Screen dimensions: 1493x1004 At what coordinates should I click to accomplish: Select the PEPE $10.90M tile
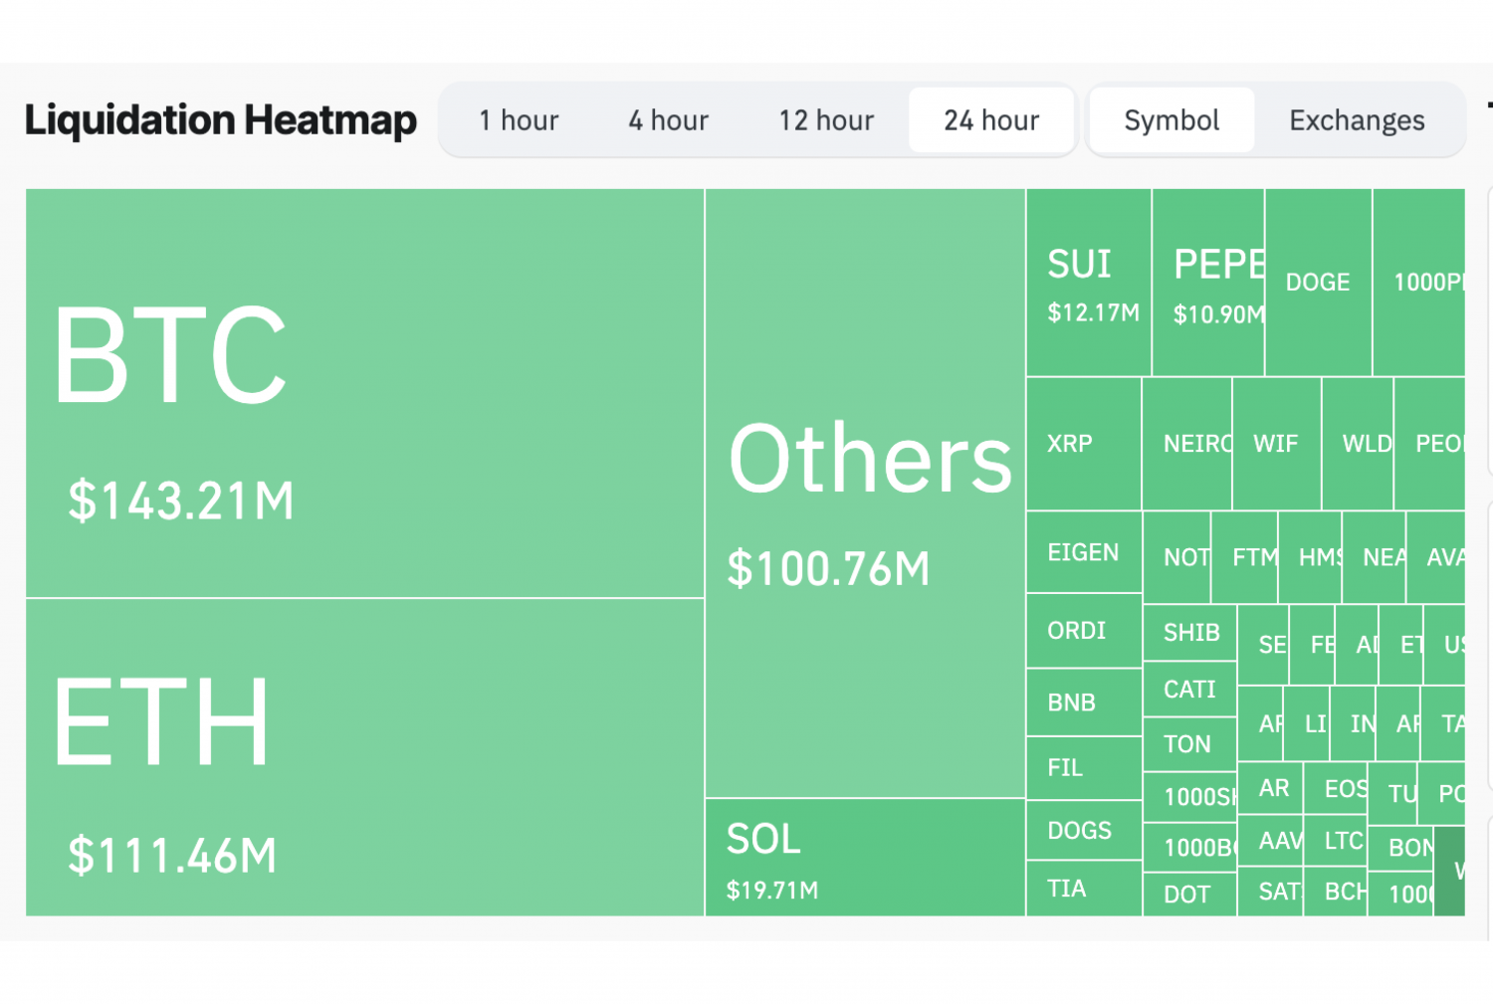click(x=1208, y=283)
